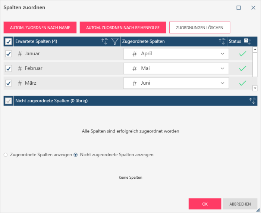Image resolution: width=261 pixels, height=213 pixels.
Task: Click sort icon in Zugeordnete Spalten header
Action: 222,41
